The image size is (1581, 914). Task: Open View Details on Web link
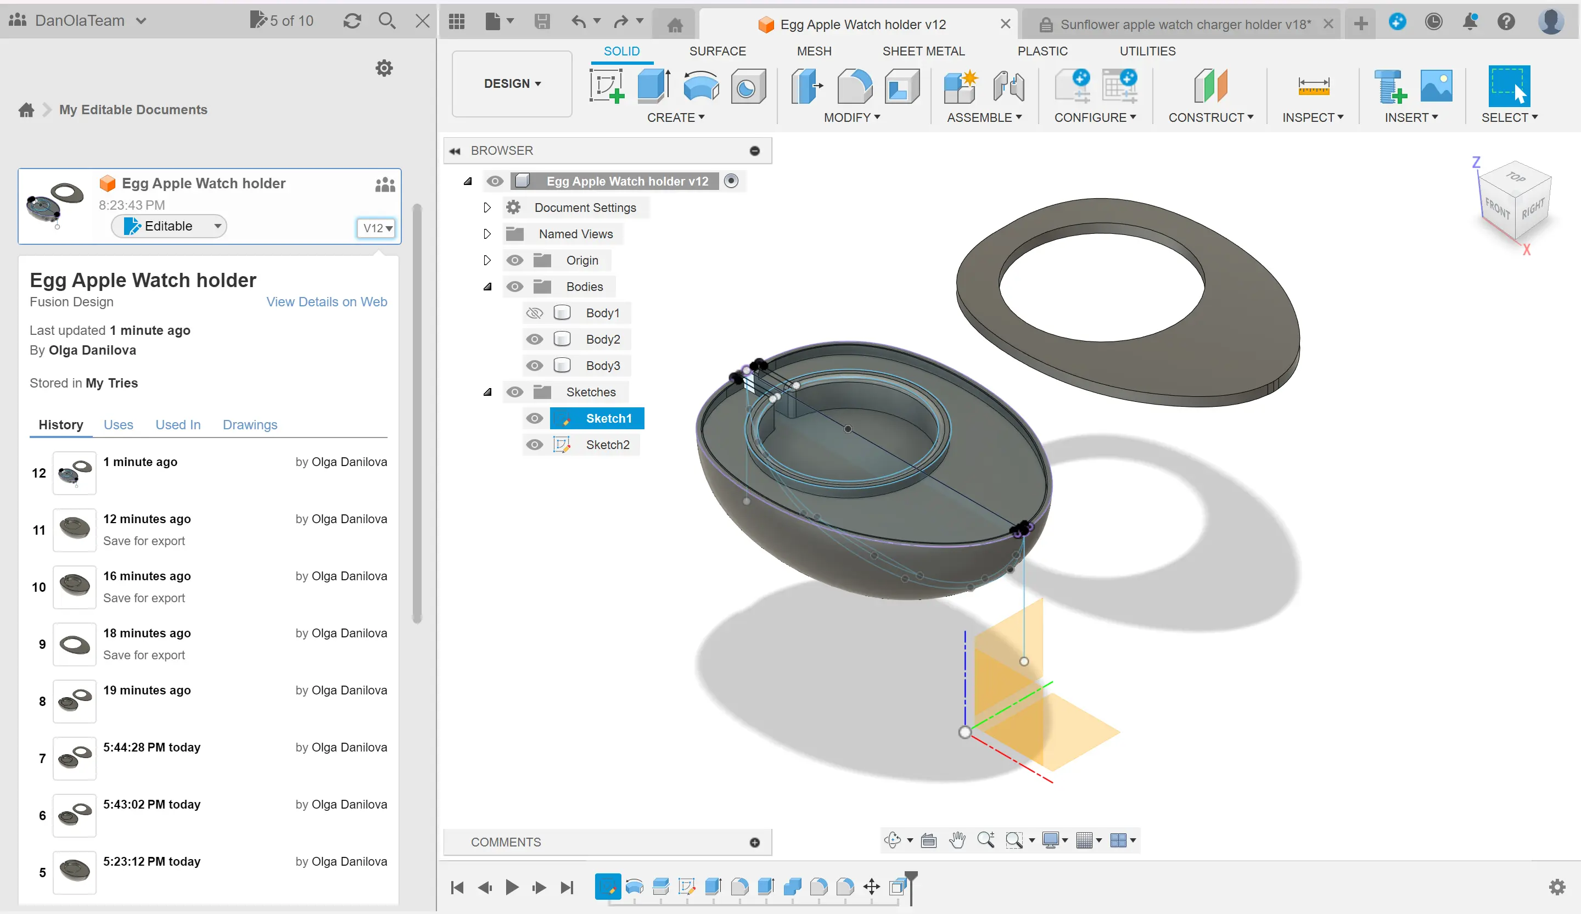pyautogui.click(x=326, y=302)
